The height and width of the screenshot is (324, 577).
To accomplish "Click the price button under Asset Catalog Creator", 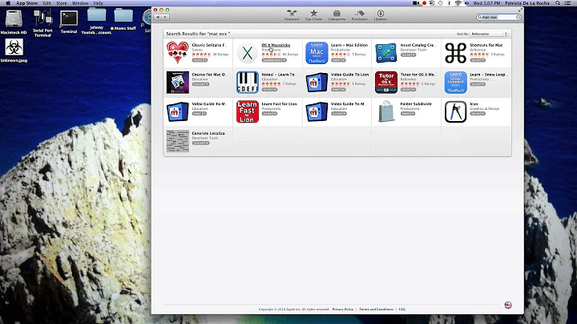I will point(409,55).
